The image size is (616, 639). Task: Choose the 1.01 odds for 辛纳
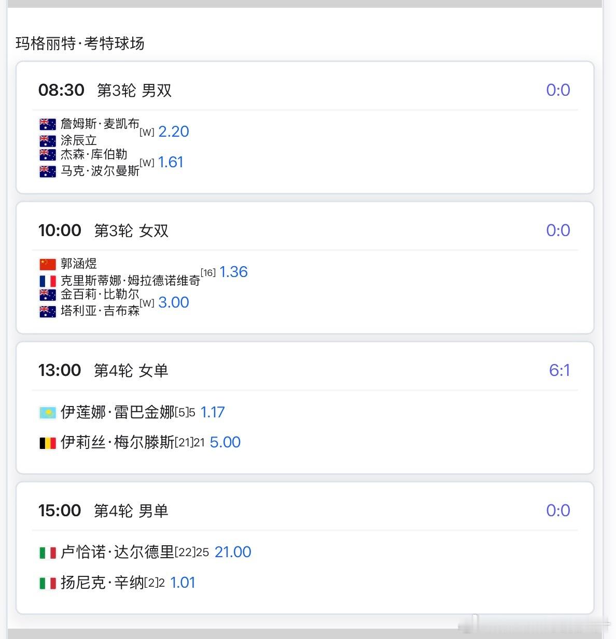pyautogui.click(x=183, y=583)
